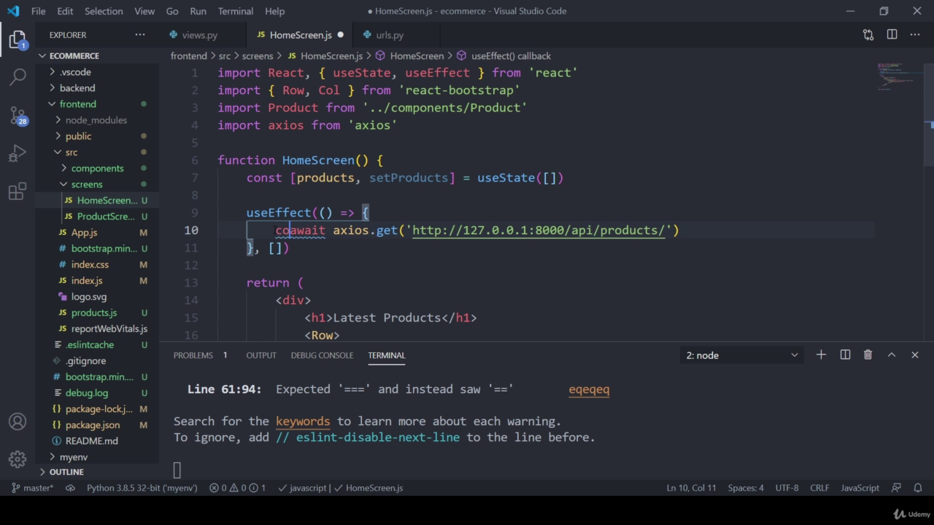Click the Split Editor Right icon
The width and height of the screenshot is (934, 525).
click(892, 35)
